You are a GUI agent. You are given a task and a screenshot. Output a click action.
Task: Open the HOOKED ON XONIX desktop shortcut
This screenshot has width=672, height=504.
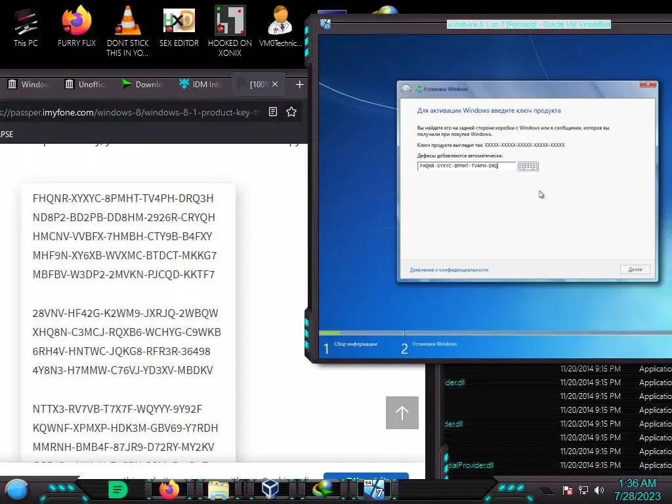230,31
